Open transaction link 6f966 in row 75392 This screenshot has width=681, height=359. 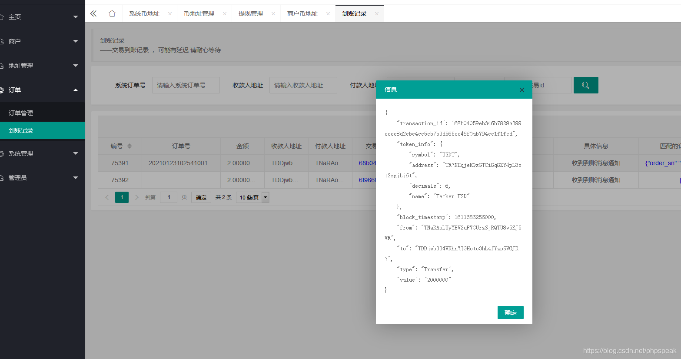point(367,180)
